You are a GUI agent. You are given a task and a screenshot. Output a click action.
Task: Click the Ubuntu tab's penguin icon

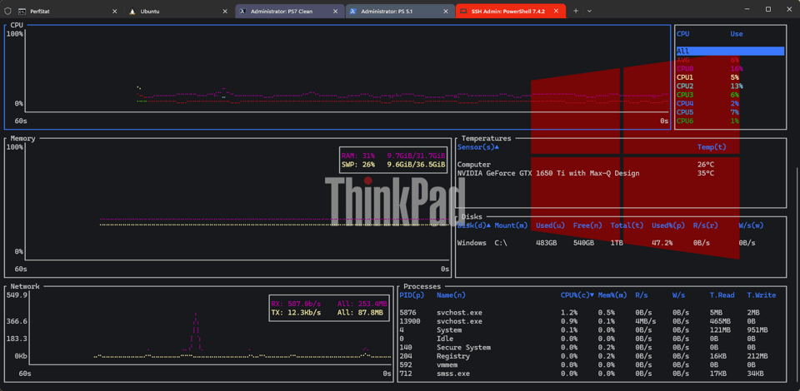point(132,12)
